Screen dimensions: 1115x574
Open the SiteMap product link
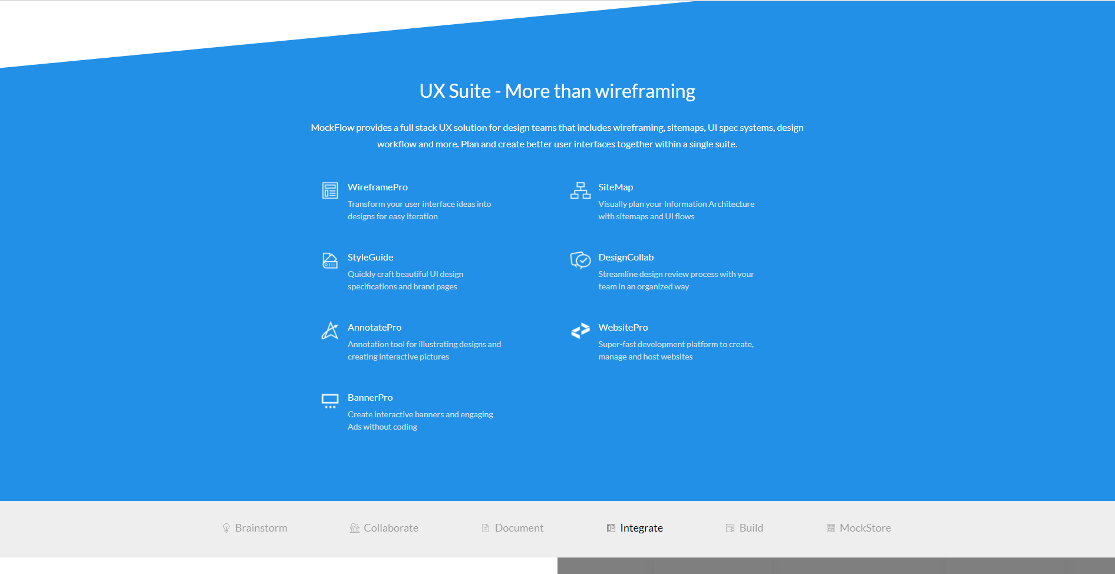[616, 187]
